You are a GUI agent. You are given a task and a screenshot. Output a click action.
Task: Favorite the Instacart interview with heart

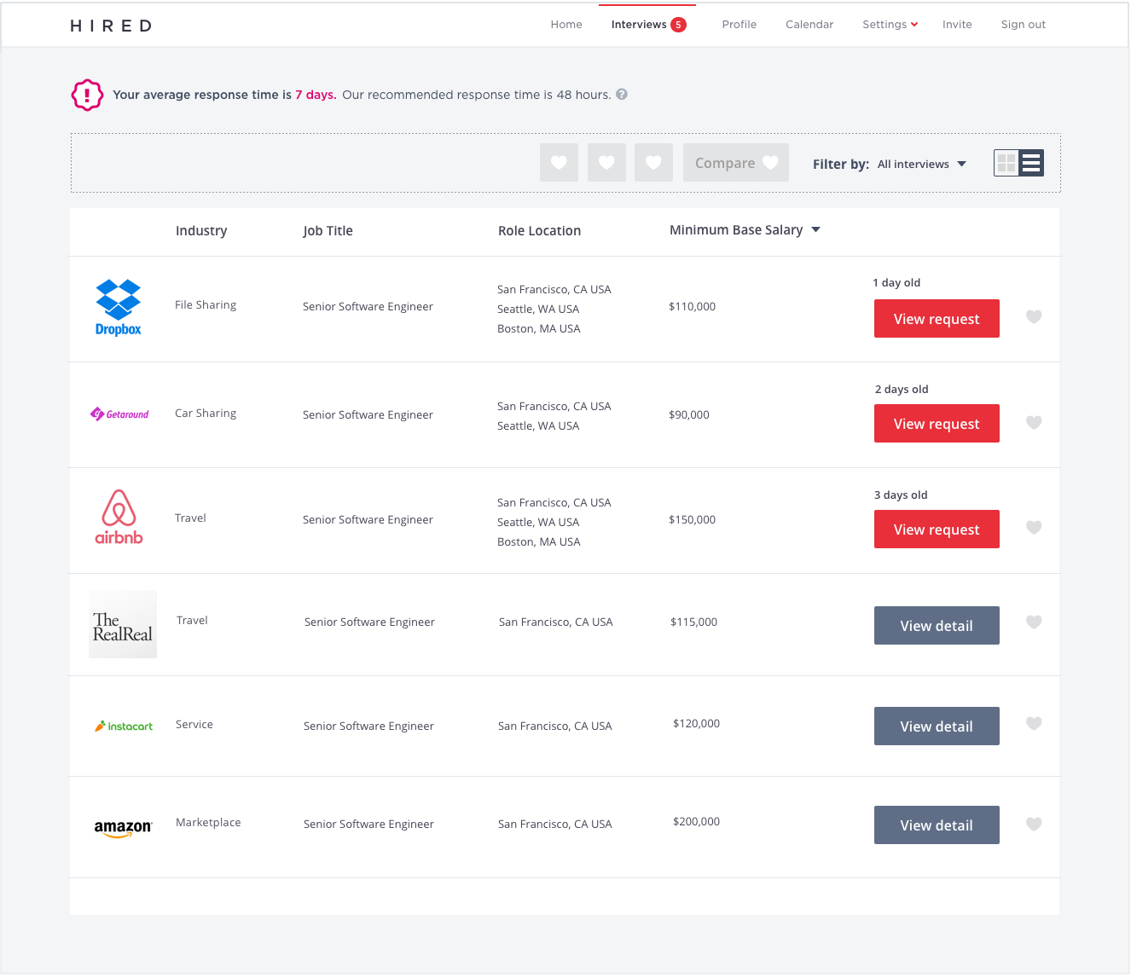1034,724
